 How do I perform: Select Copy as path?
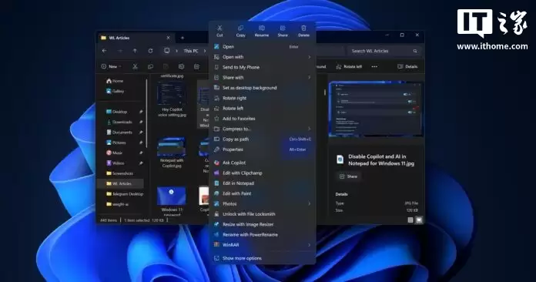262,139
